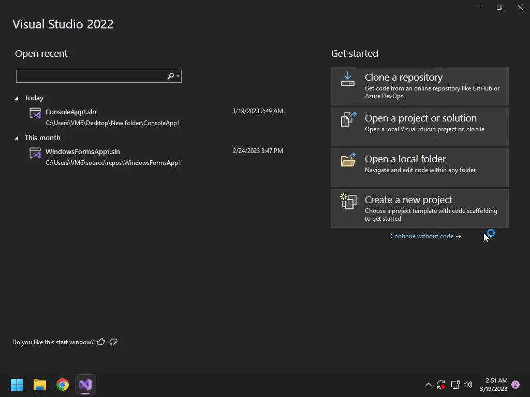The image size is (530, 397).
Task: Give thumbs up for the start window
Action: 101,342
